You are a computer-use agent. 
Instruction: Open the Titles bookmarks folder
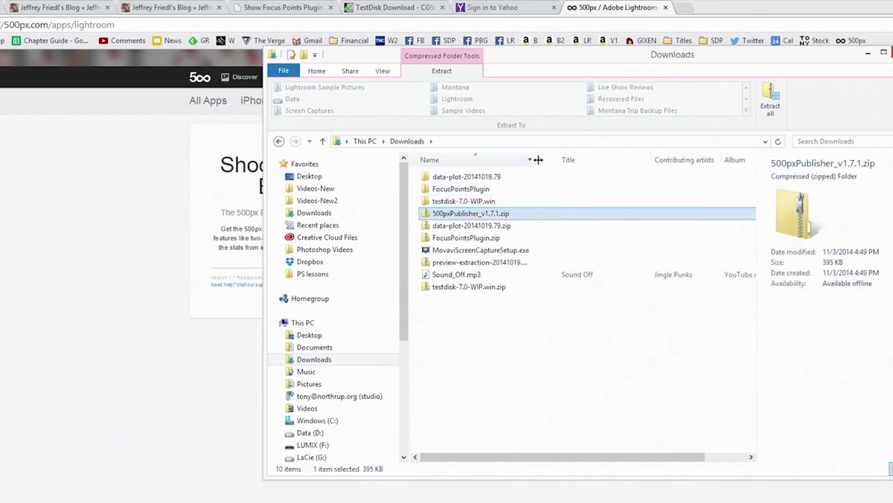(x=678, y=41)
